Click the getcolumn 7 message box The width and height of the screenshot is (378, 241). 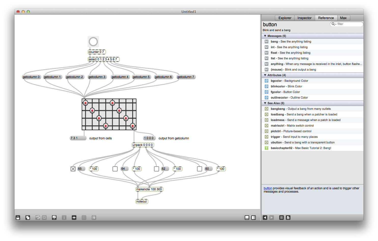pos(186,77)
